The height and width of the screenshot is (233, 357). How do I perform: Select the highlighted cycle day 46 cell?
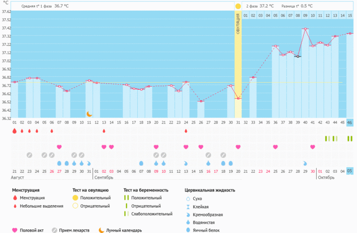[x=350, y=122]
